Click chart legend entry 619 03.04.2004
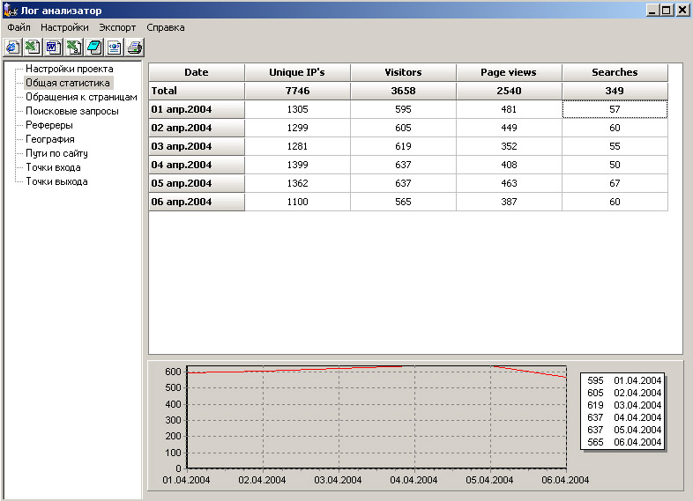Image resolution: width=693 pixels, height=501 pixels. click(623, 405)
